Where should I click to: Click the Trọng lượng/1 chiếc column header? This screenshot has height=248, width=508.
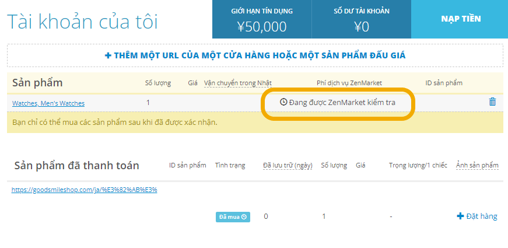coord(418,165)
